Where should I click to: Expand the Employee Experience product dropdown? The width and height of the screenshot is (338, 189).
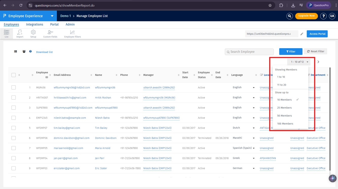click(x=52, y=16)
